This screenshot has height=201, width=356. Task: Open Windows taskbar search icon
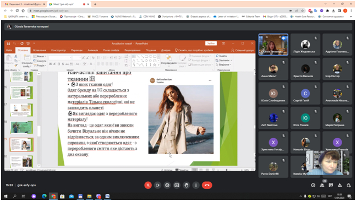14,196
